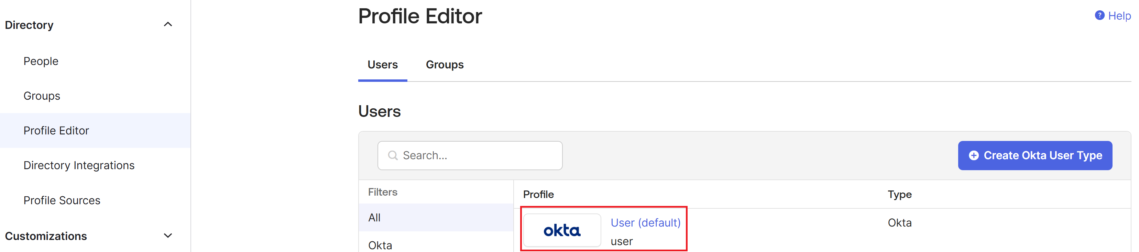Open People in the sidebar
This screenshot has height=252, width=1139.
pyautogui.click(x=41, y=62)
